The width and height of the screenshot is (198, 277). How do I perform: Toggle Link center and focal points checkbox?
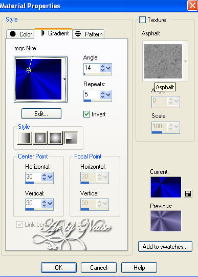pyautogui.click(x=19, y=225)
